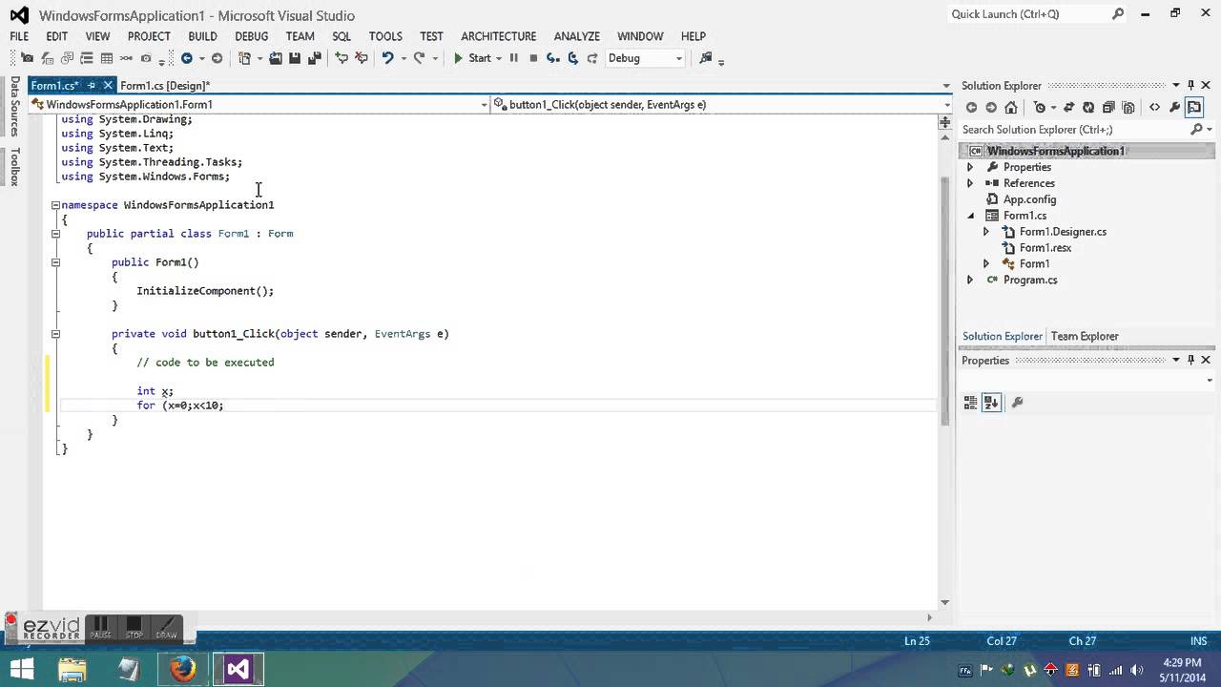Open the Data Sources side panel
This screenshot has height=687, width=1221.
click(14, 106)
